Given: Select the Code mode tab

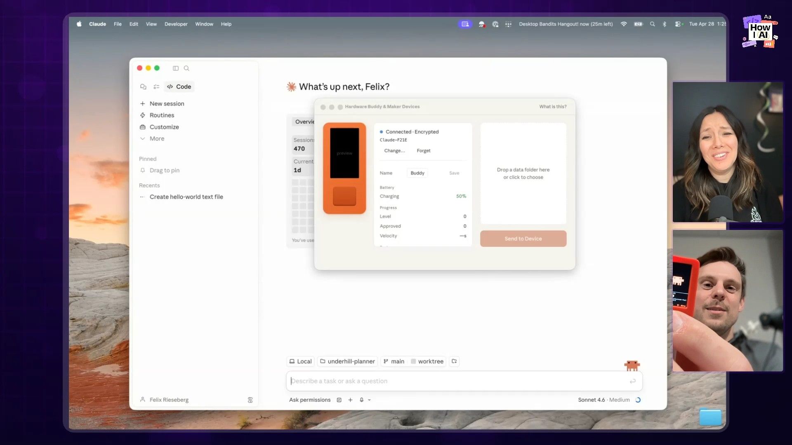Looking at the screenshot, I should [x=179, y=87].
